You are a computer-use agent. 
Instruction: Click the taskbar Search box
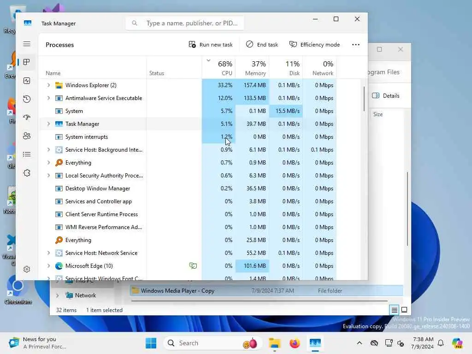coord(212,343)
